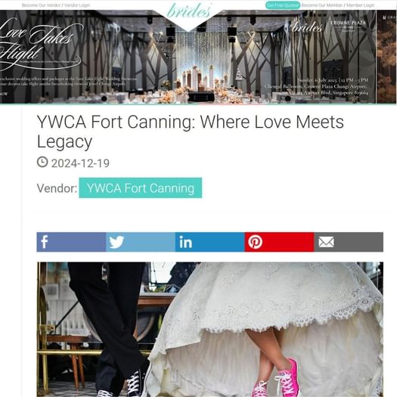
Task: Open the Become Our Vendor link
Action: [42, 5]
